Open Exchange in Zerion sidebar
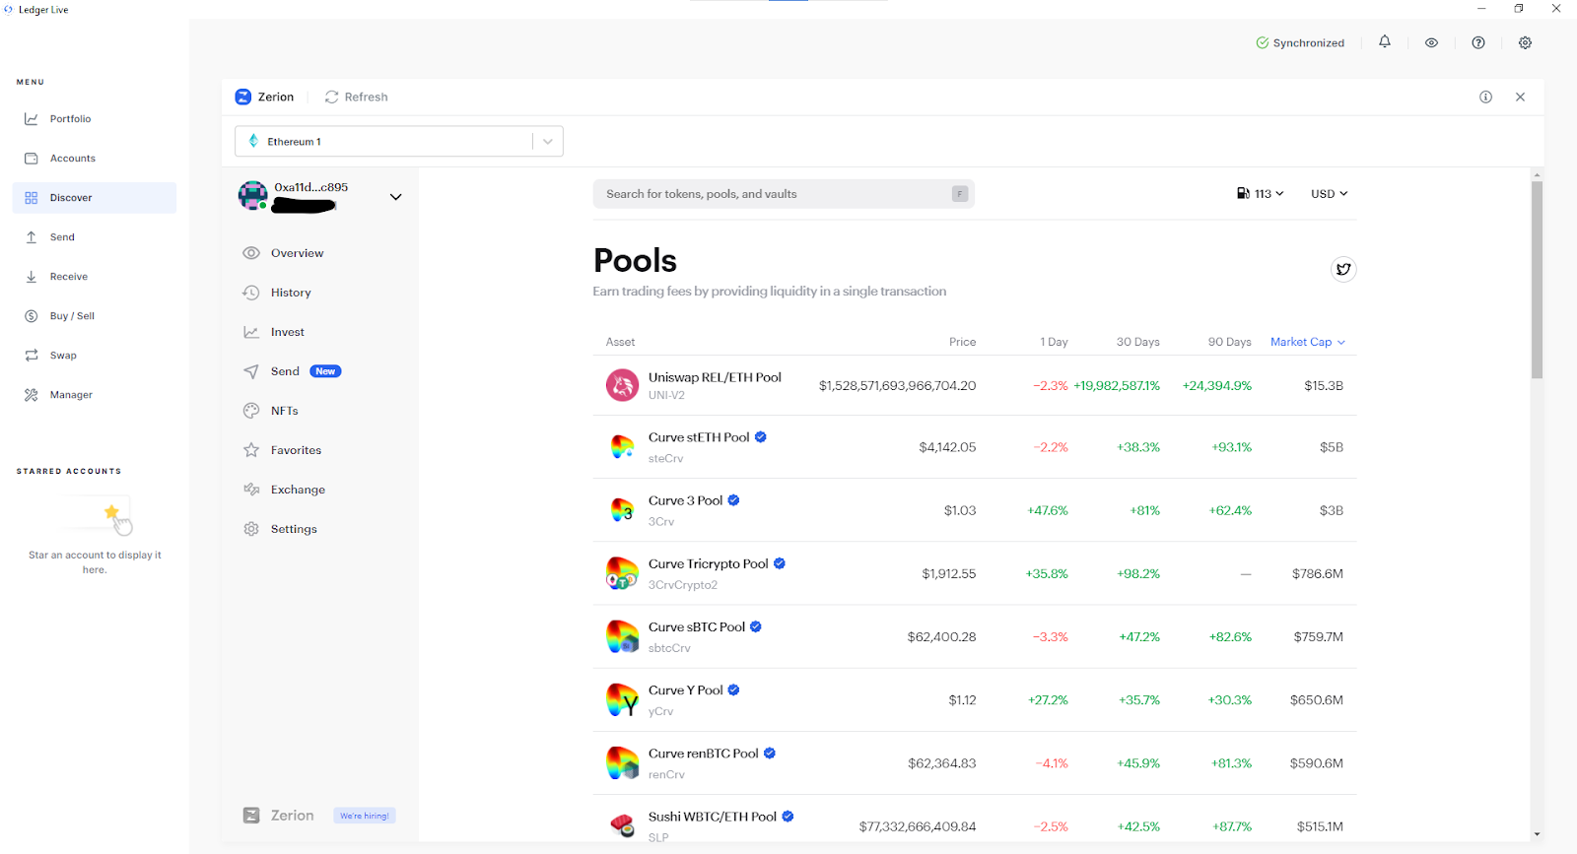Viewport: 1577px width, 854px height. (298, 490)
